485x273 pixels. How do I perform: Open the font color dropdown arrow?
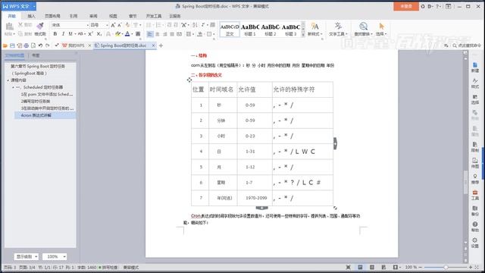[132, 33]
